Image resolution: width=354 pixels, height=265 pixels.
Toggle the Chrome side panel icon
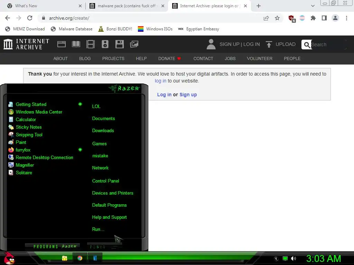click(x=324, y=18)
